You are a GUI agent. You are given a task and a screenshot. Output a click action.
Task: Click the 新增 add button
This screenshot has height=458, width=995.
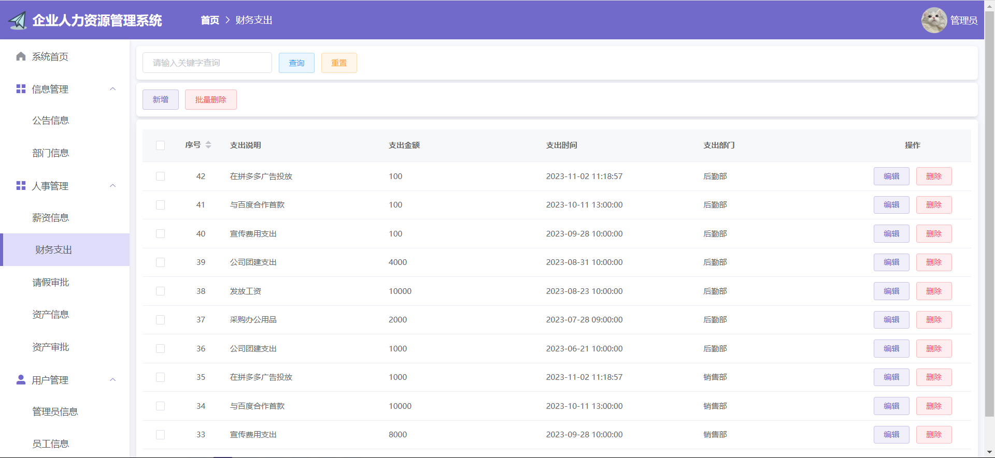tap(161, 99)
